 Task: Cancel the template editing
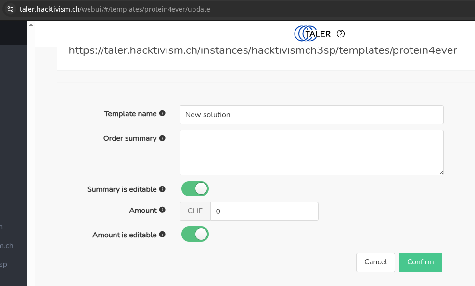point(376,262)
